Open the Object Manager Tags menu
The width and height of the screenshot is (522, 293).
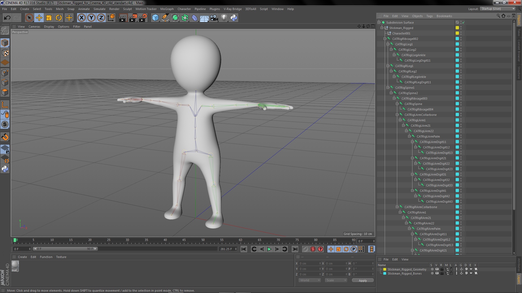pos(430,16)
